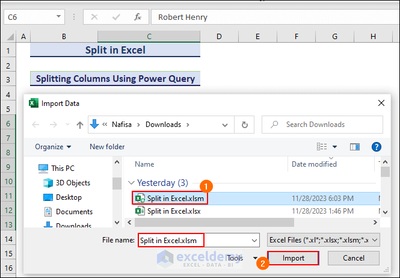Select column F header
The image size is (400, 278).
[x=296, y=37]
